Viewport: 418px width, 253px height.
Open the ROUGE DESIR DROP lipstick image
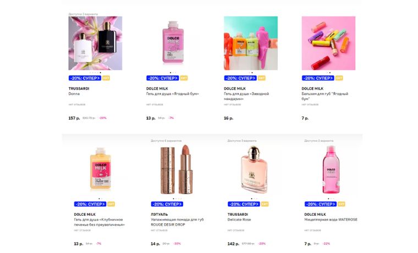tap(177, 169)
